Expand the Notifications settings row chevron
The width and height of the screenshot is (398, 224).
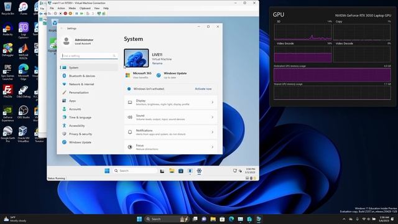213,132
